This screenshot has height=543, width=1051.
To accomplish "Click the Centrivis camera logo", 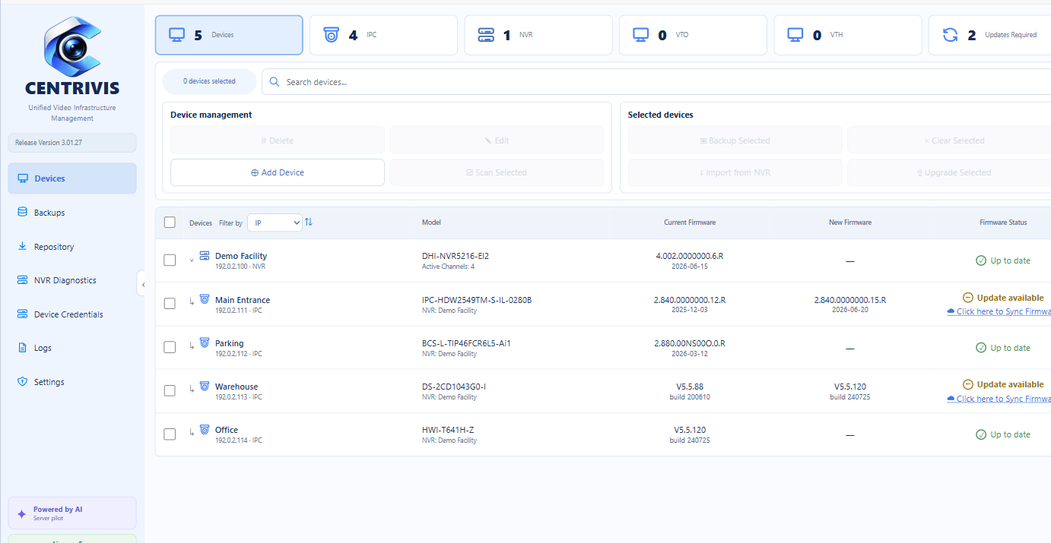I will pos(72,46).
